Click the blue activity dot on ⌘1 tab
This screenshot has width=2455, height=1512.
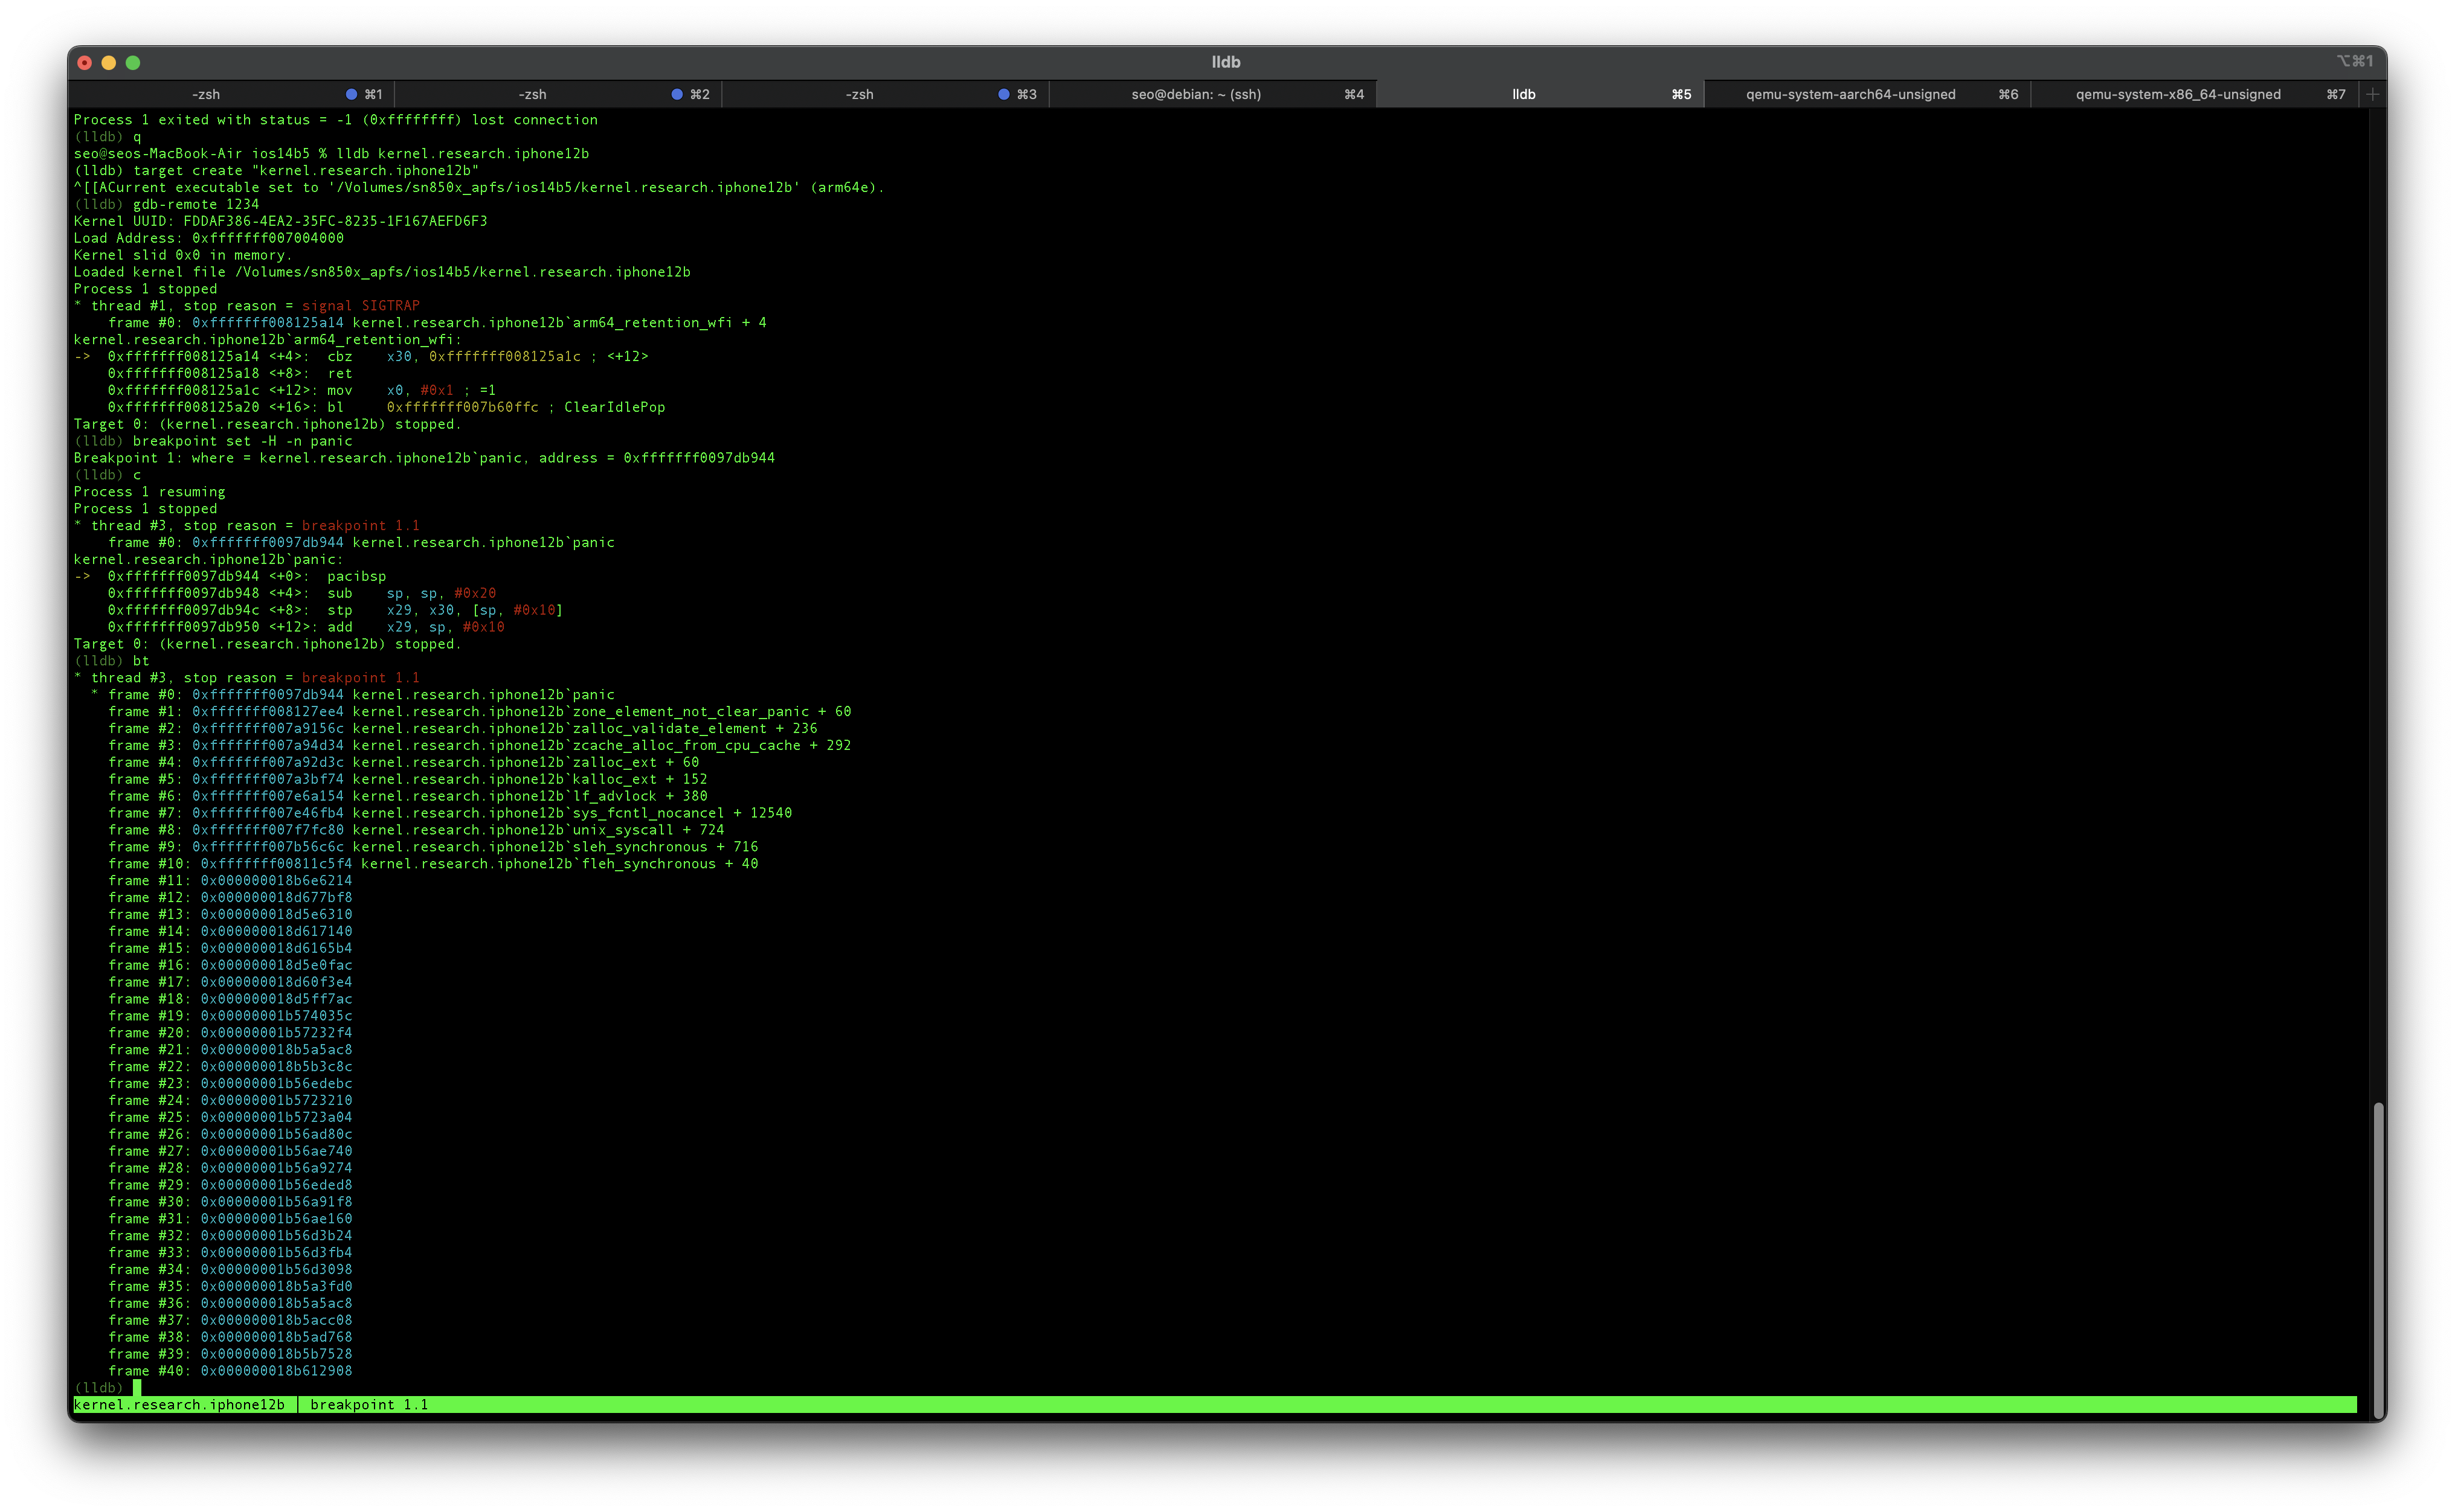(x=351, y=94)
